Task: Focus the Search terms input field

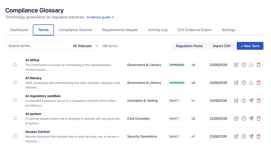Action: coord(36,46)
